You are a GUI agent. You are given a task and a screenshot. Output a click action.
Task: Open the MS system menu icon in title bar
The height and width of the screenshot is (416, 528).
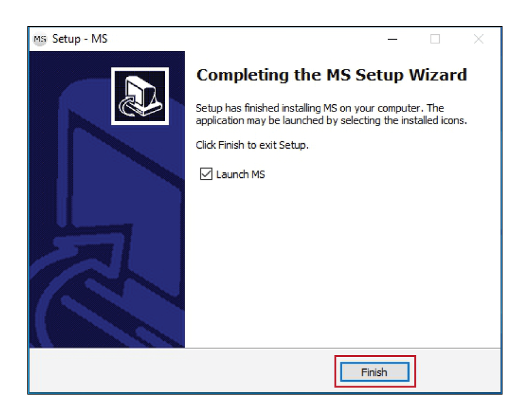point(40,39)
